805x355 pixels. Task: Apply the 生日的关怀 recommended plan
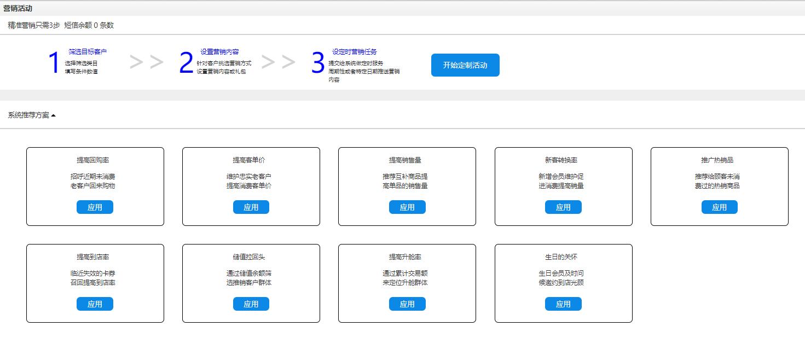click(x=563, y=304)
